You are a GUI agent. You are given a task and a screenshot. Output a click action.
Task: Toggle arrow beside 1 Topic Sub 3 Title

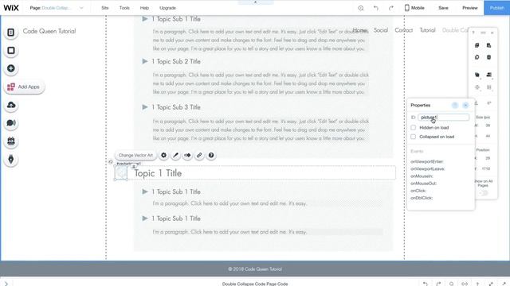(x=145, y=106)
